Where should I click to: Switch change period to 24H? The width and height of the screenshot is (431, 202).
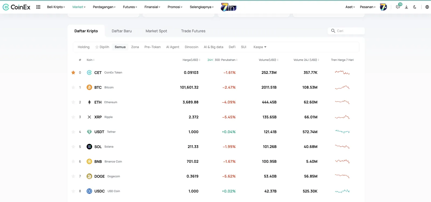click(x=210, y=60)
